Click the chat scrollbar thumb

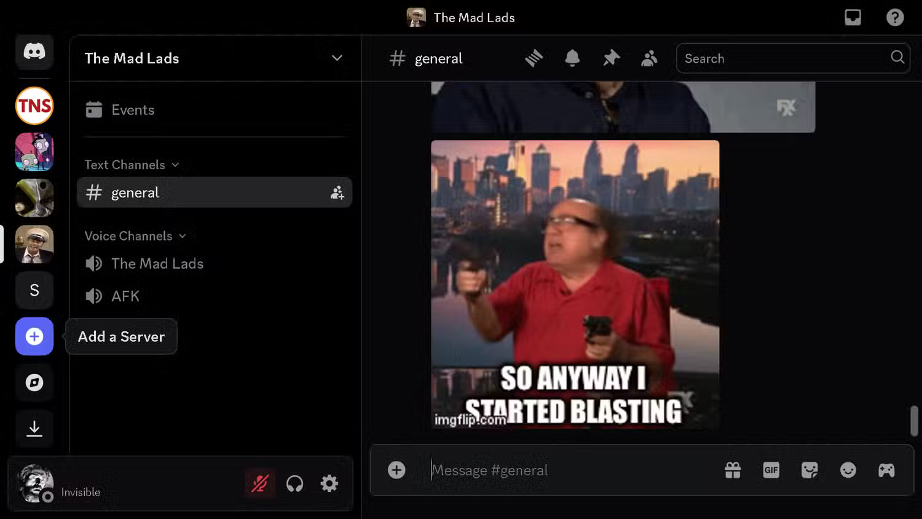pos(914,421)
